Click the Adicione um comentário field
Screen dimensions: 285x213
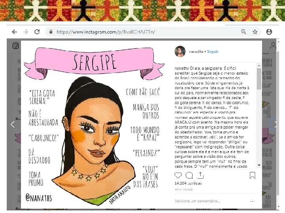click(x=211, y=201)
